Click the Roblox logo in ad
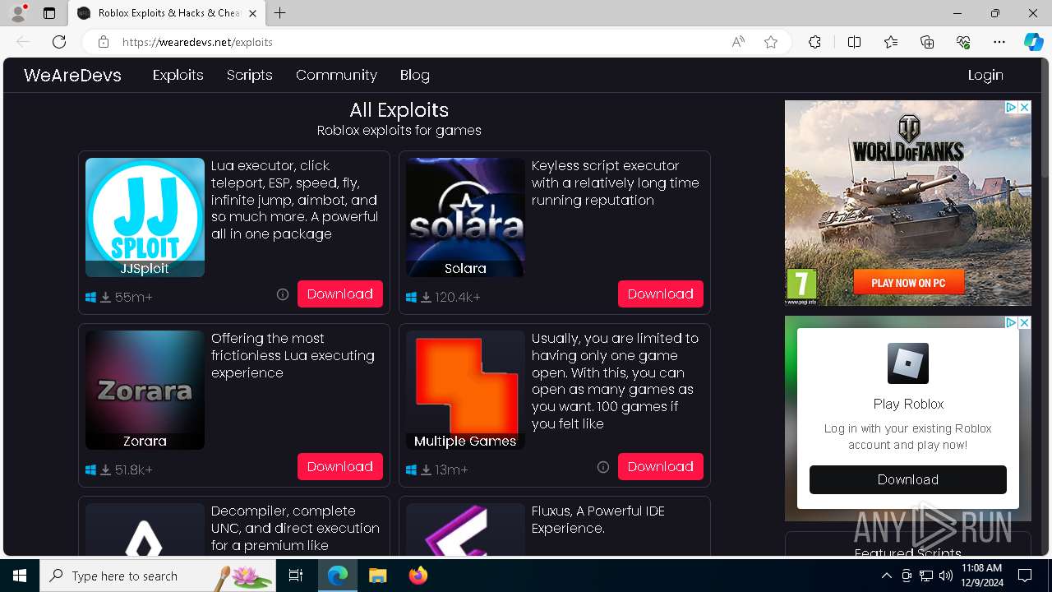The image size is (1052, 592). point(908,363)
